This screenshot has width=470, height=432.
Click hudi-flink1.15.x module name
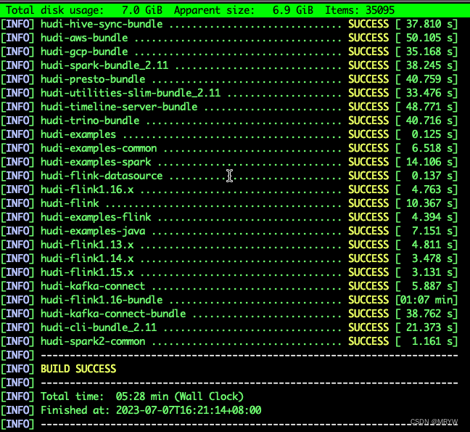click(x=87, y=273)
